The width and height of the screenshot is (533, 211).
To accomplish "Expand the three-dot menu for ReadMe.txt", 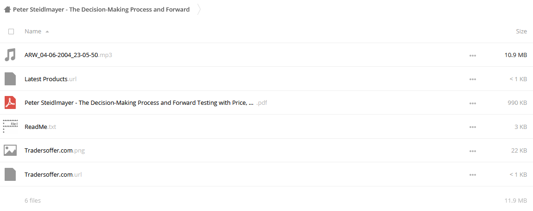I will pos(472,127).
